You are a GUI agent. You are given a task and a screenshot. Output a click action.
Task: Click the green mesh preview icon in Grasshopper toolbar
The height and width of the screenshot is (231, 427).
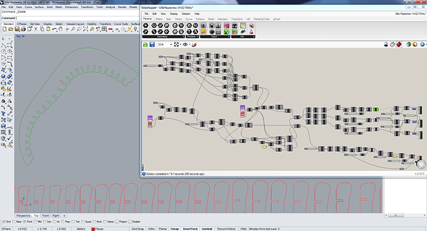pos(408,44)
